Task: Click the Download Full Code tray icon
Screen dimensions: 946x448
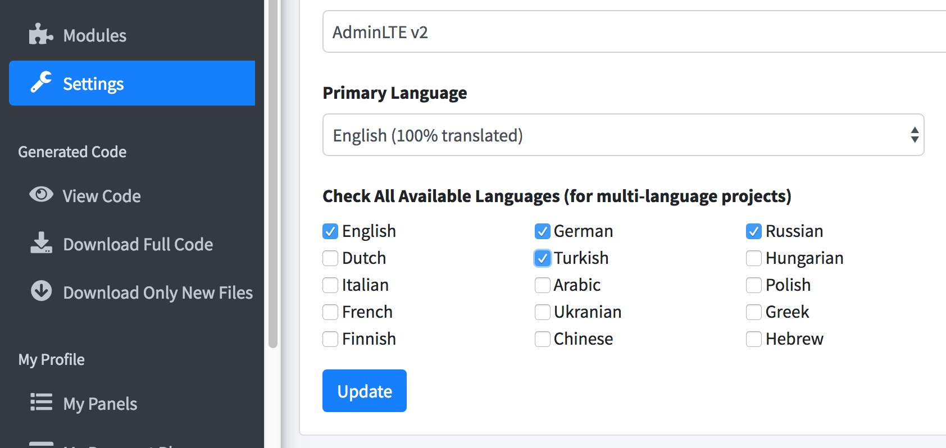Action: tap(41, 244)
